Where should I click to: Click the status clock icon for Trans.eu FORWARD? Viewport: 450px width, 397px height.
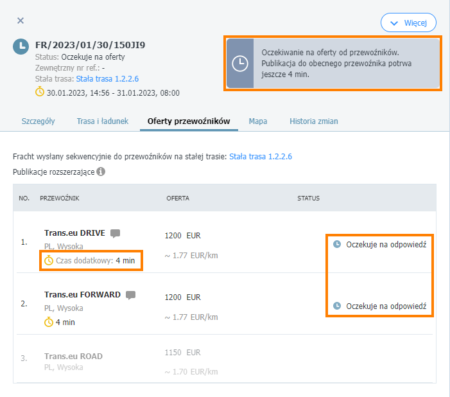click(337, 306)
